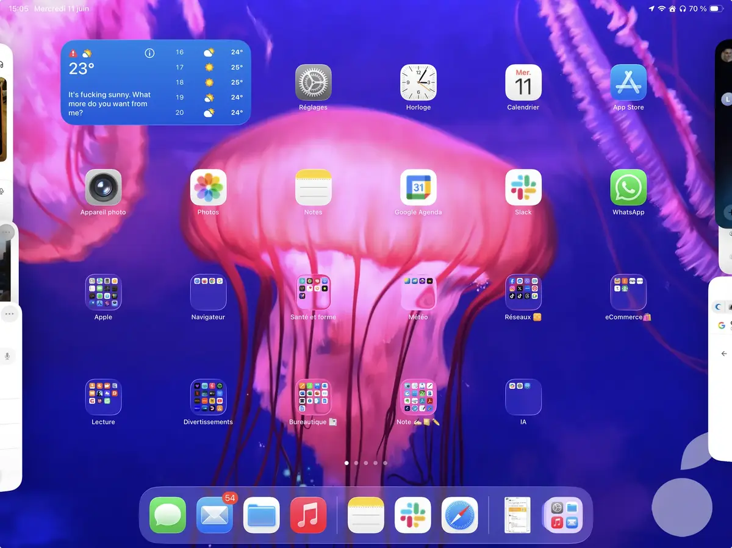Open the recent document thumbnail in dock
Screen dimensions: 732x548
[517, 515]
